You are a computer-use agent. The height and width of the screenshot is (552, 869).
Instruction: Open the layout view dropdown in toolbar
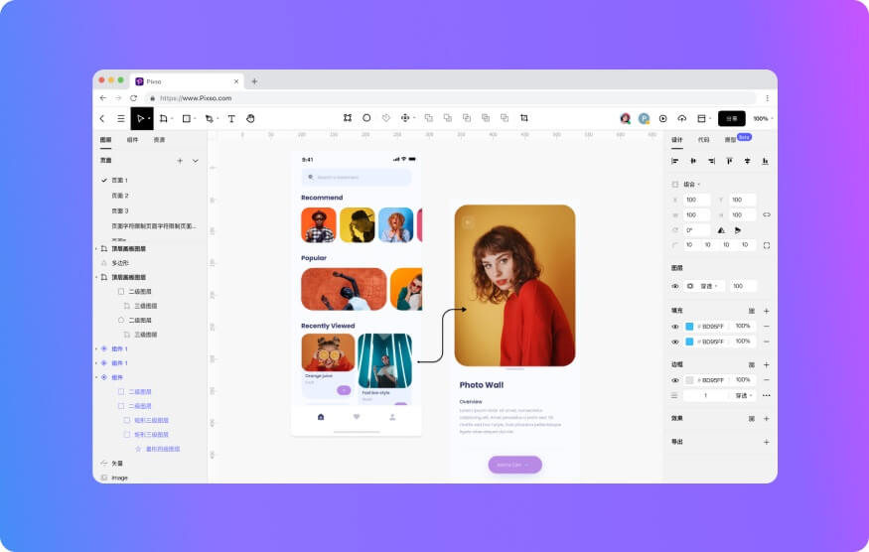(x=704, y=118)
